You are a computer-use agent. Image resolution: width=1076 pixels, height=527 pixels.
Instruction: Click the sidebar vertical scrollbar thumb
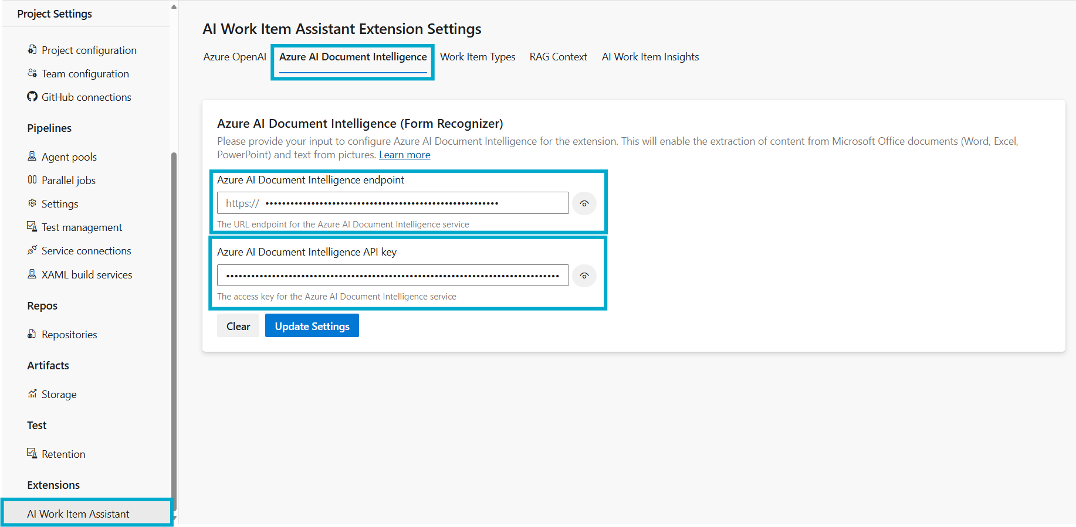click(174, 331)
